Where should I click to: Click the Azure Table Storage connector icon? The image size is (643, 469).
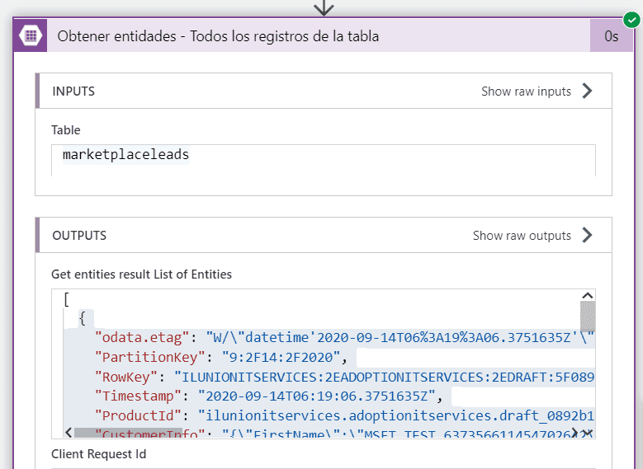pos(31,35)
